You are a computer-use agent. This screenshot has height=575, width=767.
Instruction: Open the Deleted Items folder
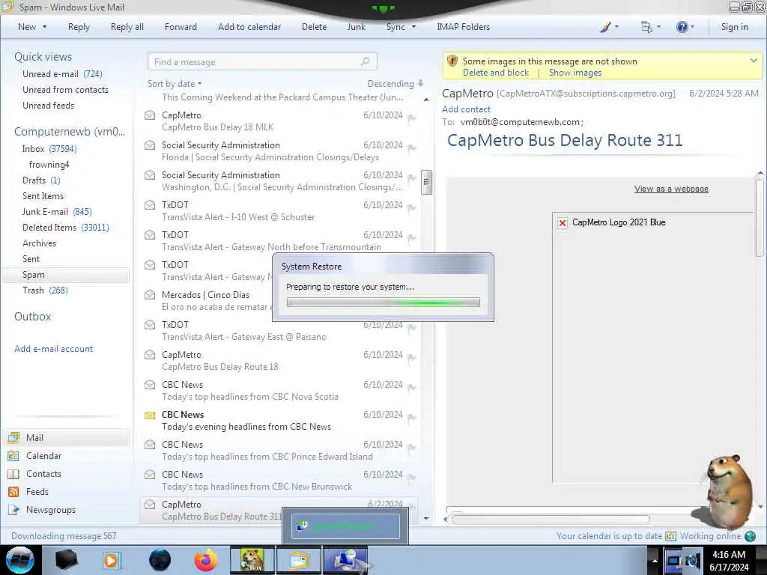coord(66,228)
